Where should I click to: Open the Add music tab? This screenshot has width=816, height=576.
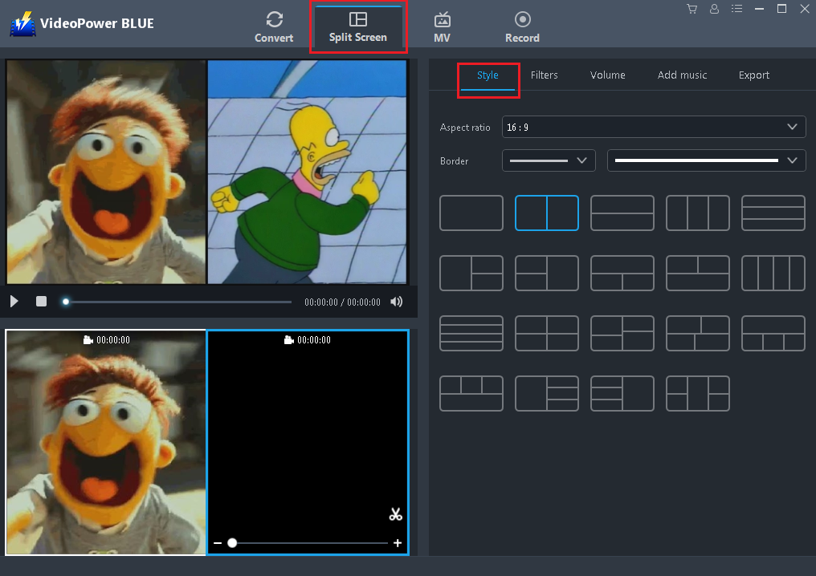click(x=682, y=75)
